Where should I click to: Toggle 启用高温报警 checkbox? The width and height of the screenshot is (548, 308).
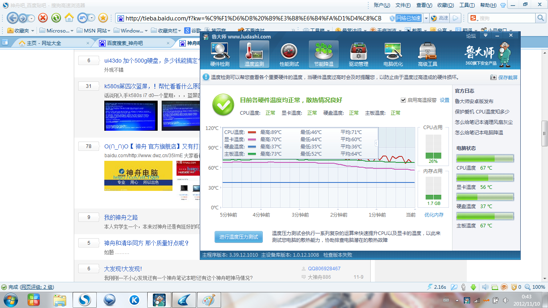pyautogui.click(x=403, y=100)
